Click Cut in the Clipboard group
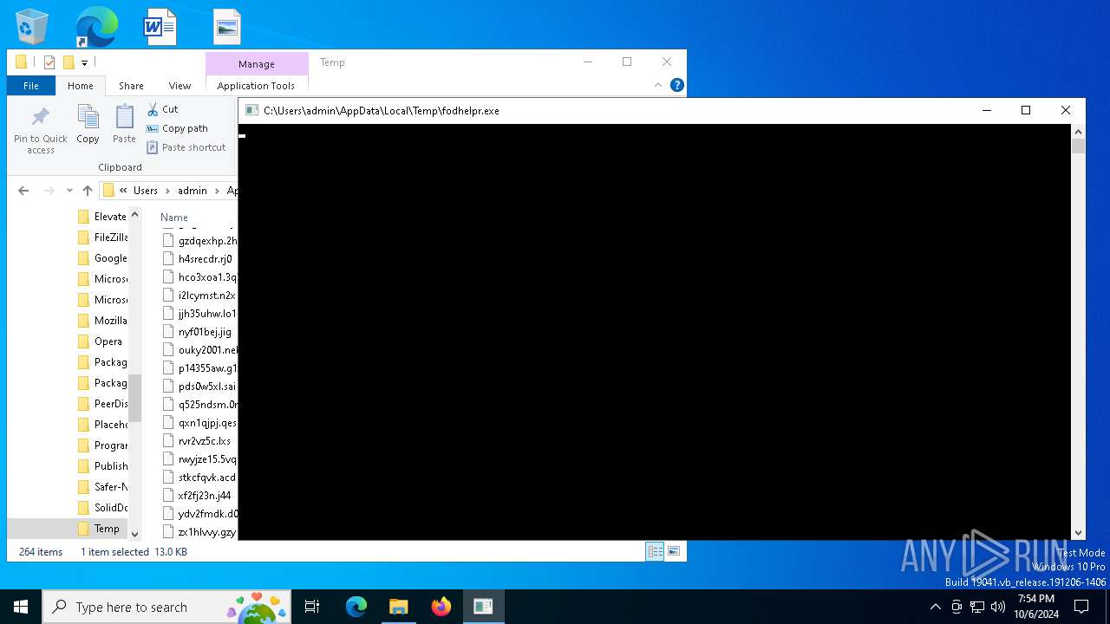 click(162, 109)
